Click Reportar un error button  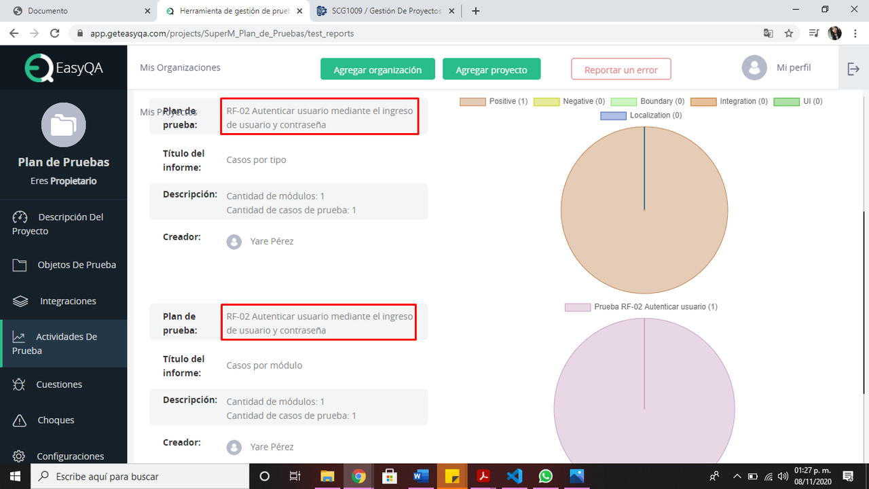pyautogui.click(x=621, y=69)
